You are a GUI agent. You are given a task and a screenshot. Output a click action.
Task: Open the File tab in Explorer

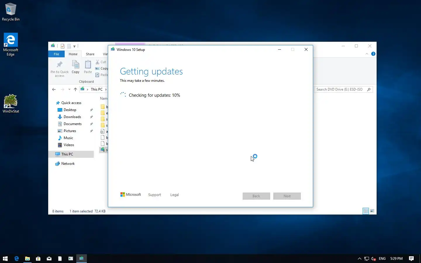pos(56,54)
